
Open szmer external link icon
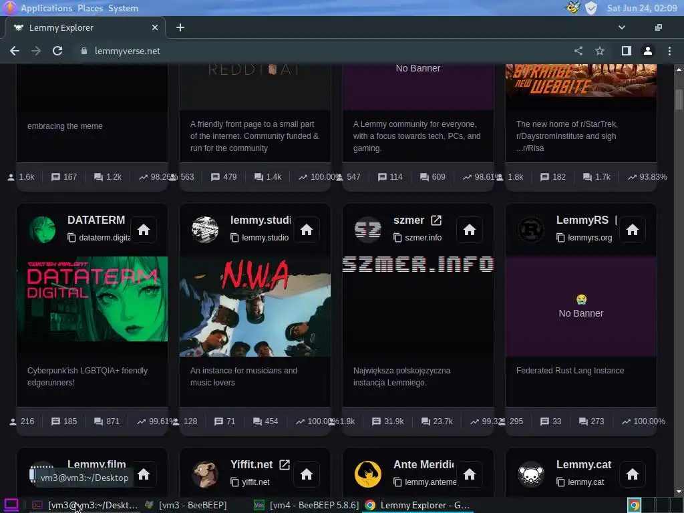click(436, 220)
